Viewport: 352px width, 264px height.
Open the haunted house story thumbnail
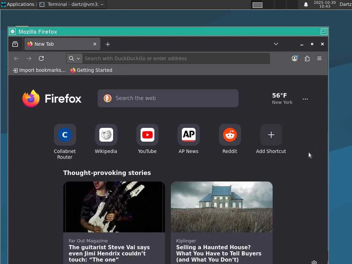pyautogui.click(x=222, y=207)
